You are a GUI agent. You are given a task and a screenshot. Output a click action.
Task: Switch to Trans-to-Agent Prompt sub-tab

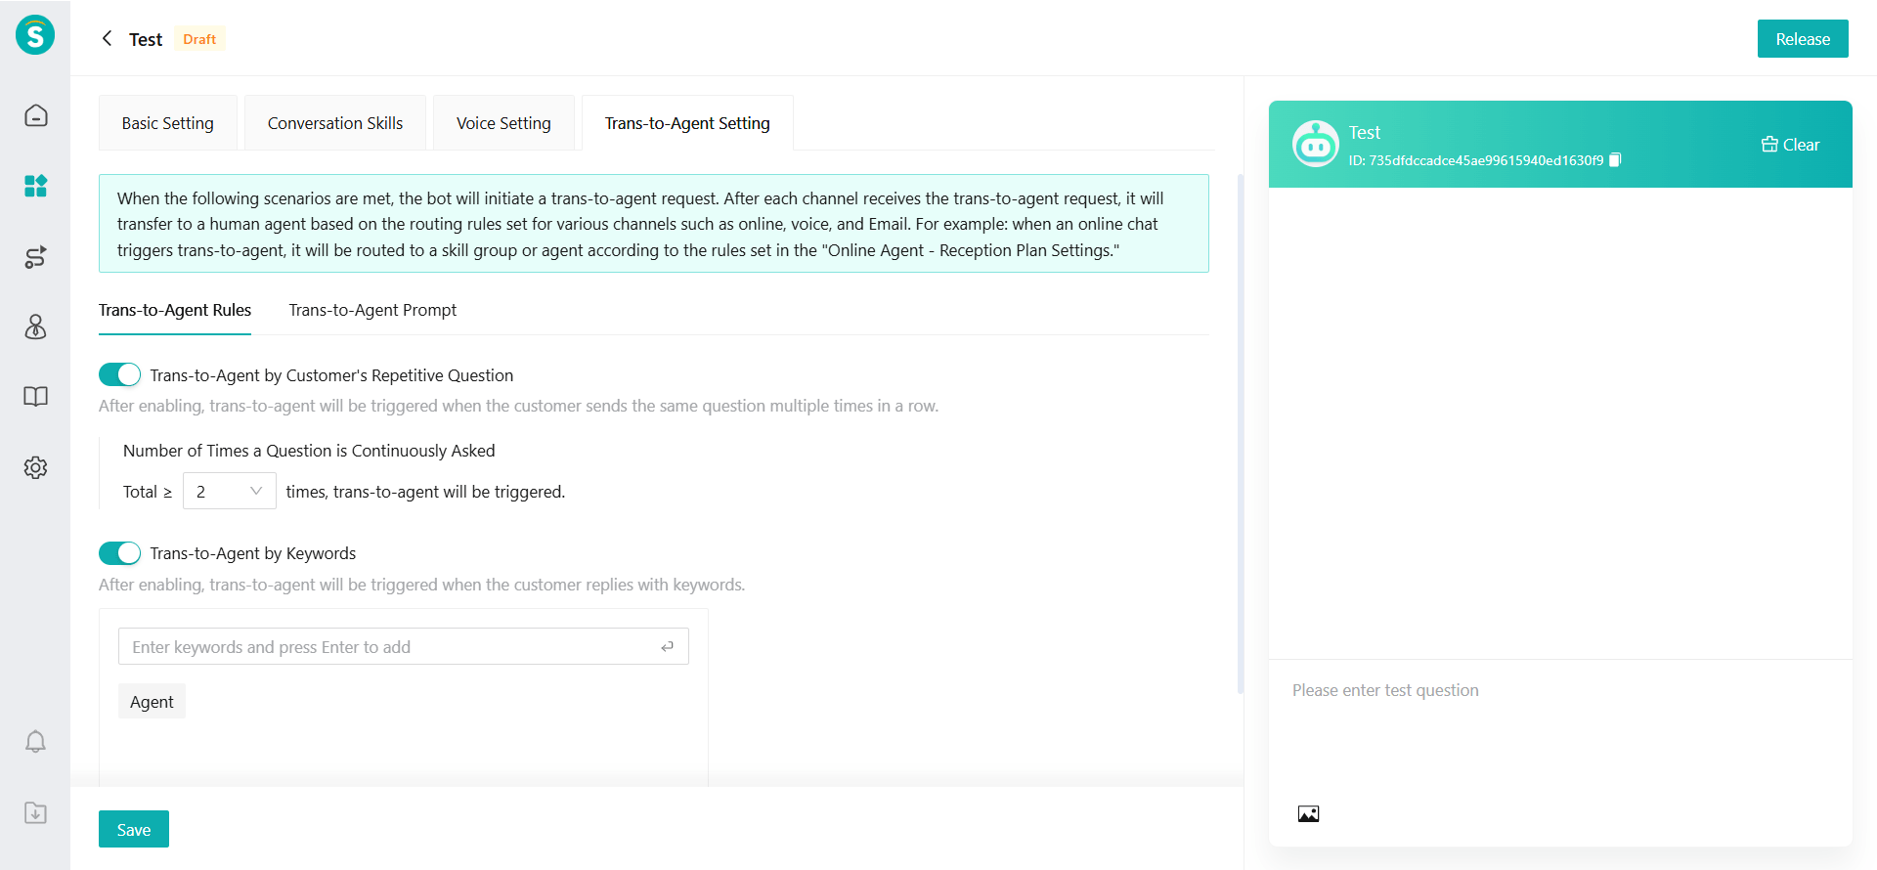tap(372, 310)
